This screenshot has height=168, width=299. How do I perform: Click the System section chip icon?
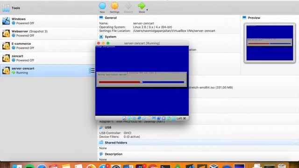[101, 36]
